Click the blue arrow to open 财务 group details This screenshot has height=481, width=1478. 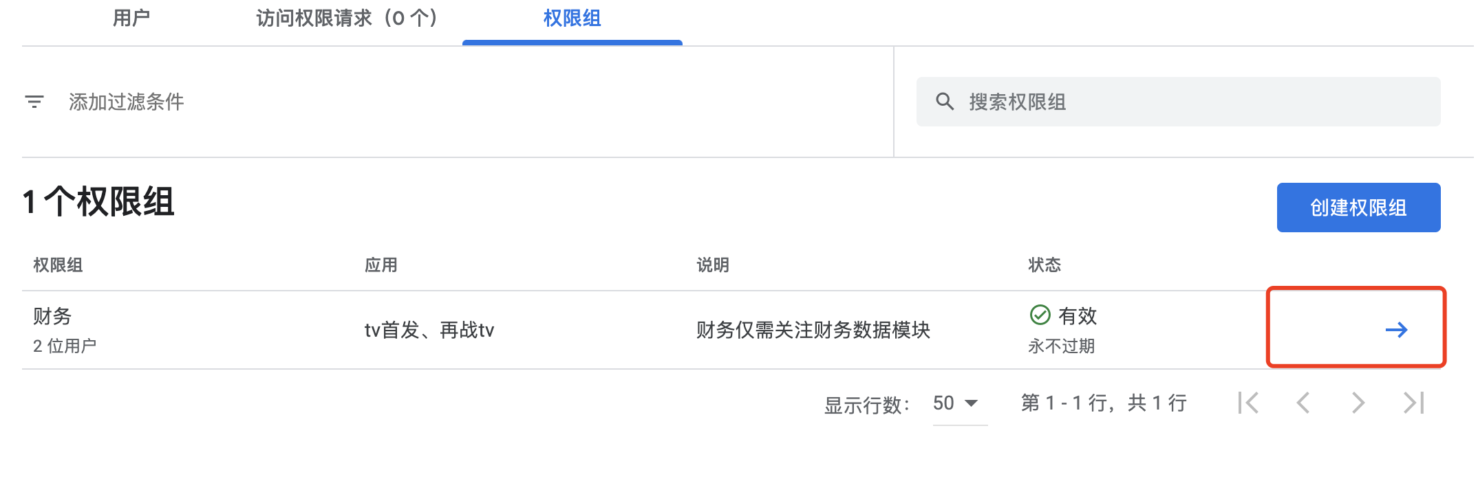click(x=1395, y=330)
